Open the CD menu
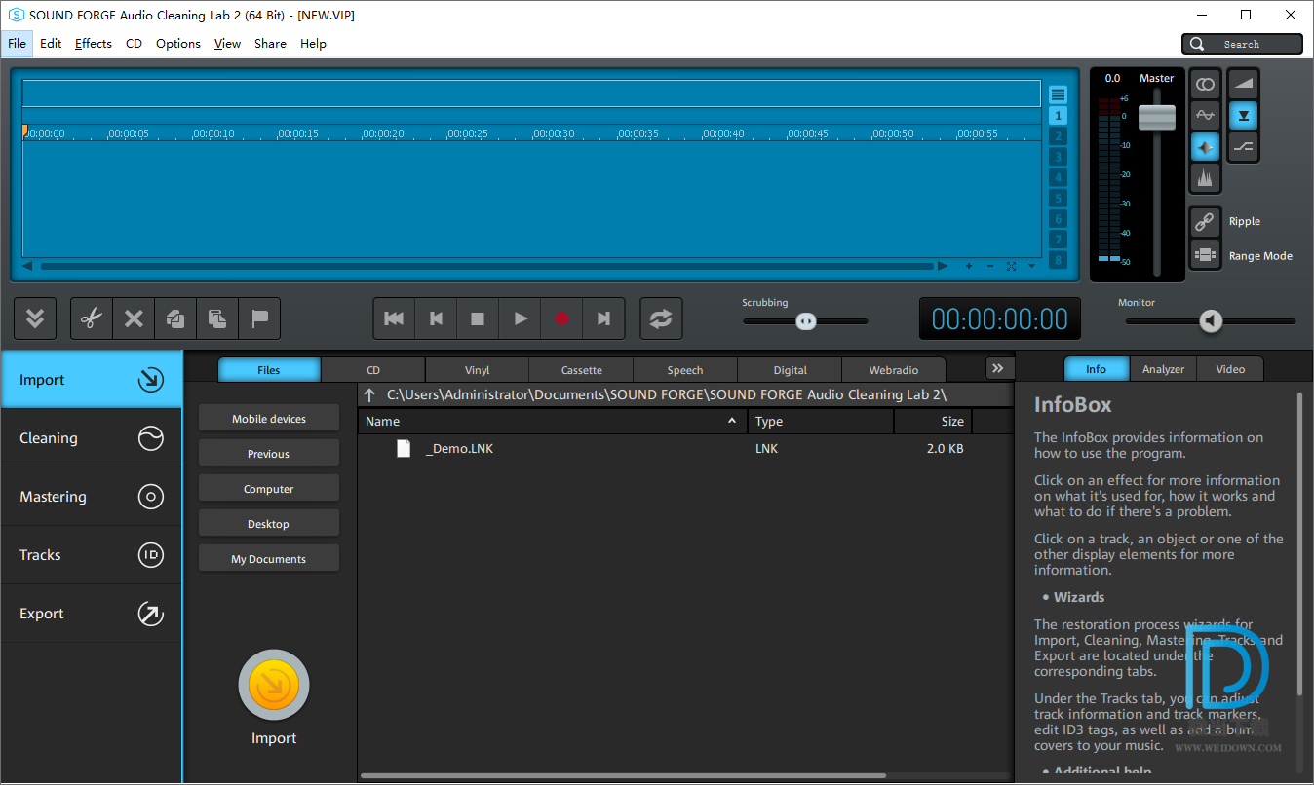The image size is (1314, 785). pos(134,43)
